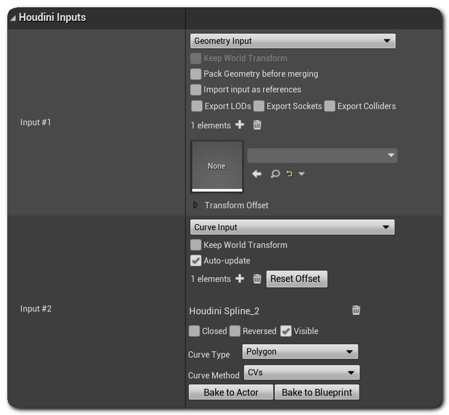Add an element to Input #2 curve
Image resolution: width=449 pixels, height=415 pixels.
(x=240, y=279)
